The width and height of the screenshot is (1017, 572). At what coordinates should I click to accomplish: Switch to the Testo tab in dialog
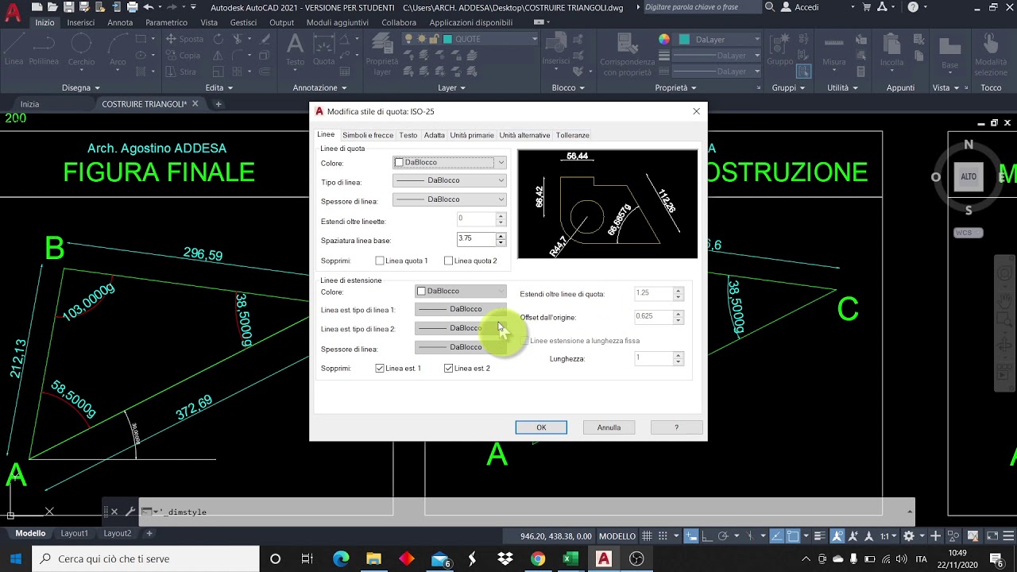tap(408, 135)
